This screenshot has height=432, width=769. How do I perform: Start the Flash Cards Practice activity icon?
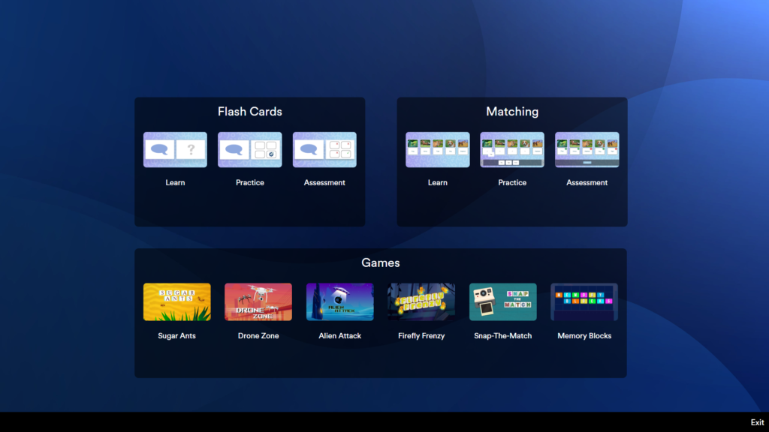(249, 149)
